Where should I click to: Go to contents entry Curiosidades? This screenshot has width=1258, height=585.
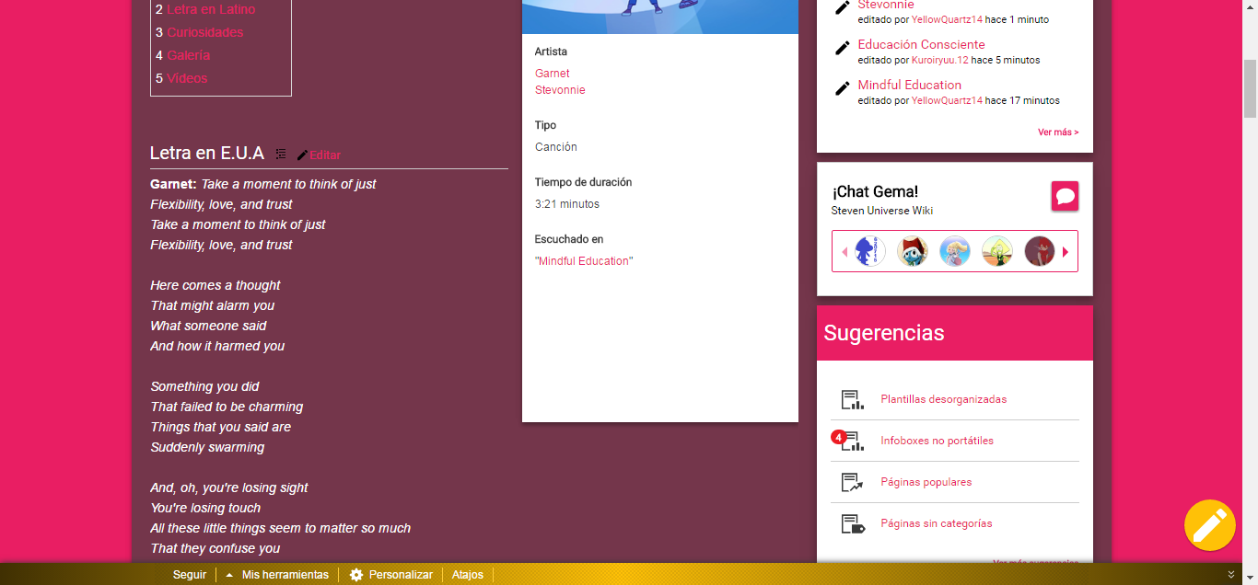[205, 32]
